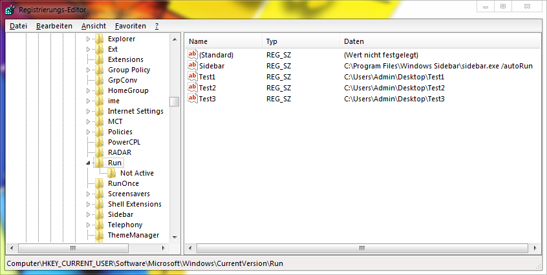Expand the Explorer registry key
Image resolution: width=547 pixels, height=275 pixels.
click(x=89, y=39)
